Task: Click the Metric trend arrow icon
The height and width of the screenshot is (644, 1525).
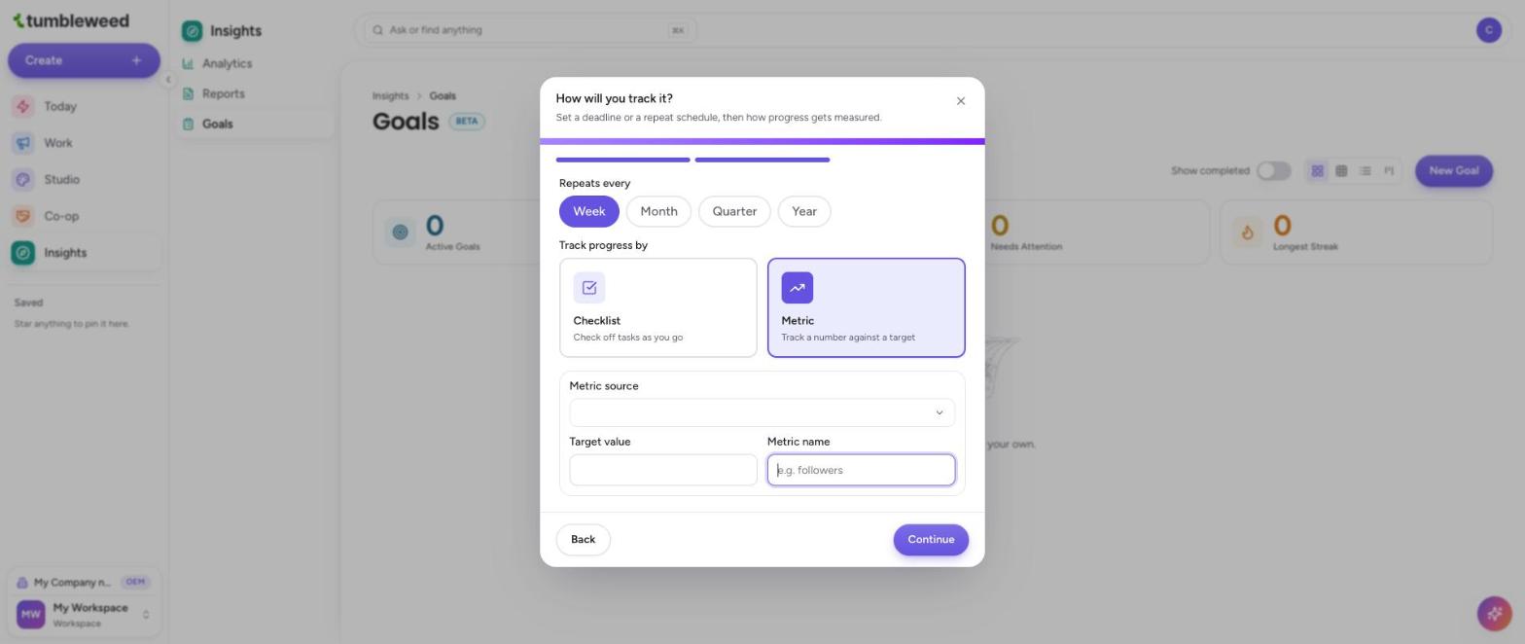Action: [798, 288]
